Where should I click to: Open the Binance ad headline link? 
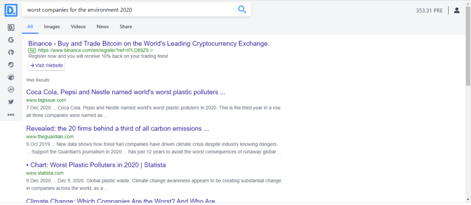149,44
